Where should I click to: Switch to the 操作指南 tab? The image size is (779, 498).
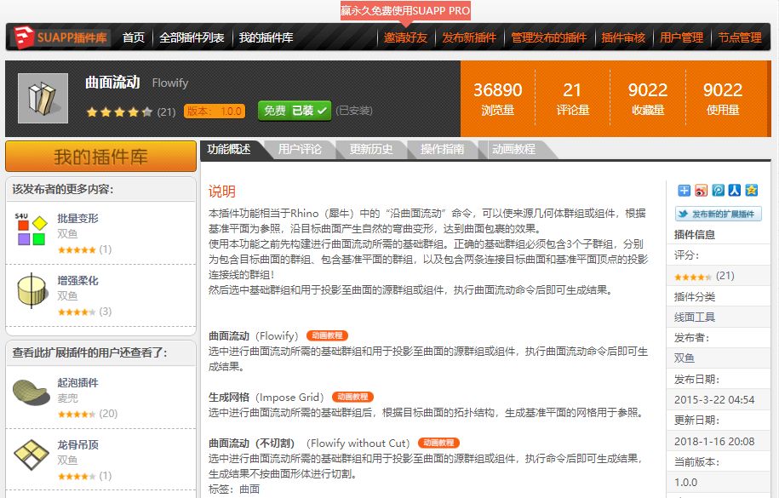pyautogui.click(x=442, y=150)
